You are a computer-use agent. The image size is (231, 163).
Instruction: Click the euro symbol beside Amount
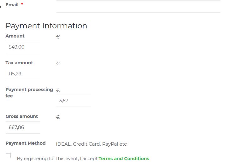(x=58, y=37)
